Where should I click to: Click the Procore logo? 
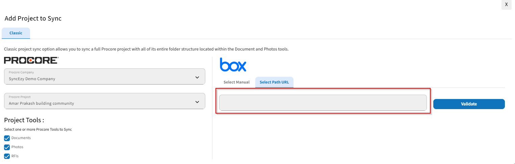31,60
